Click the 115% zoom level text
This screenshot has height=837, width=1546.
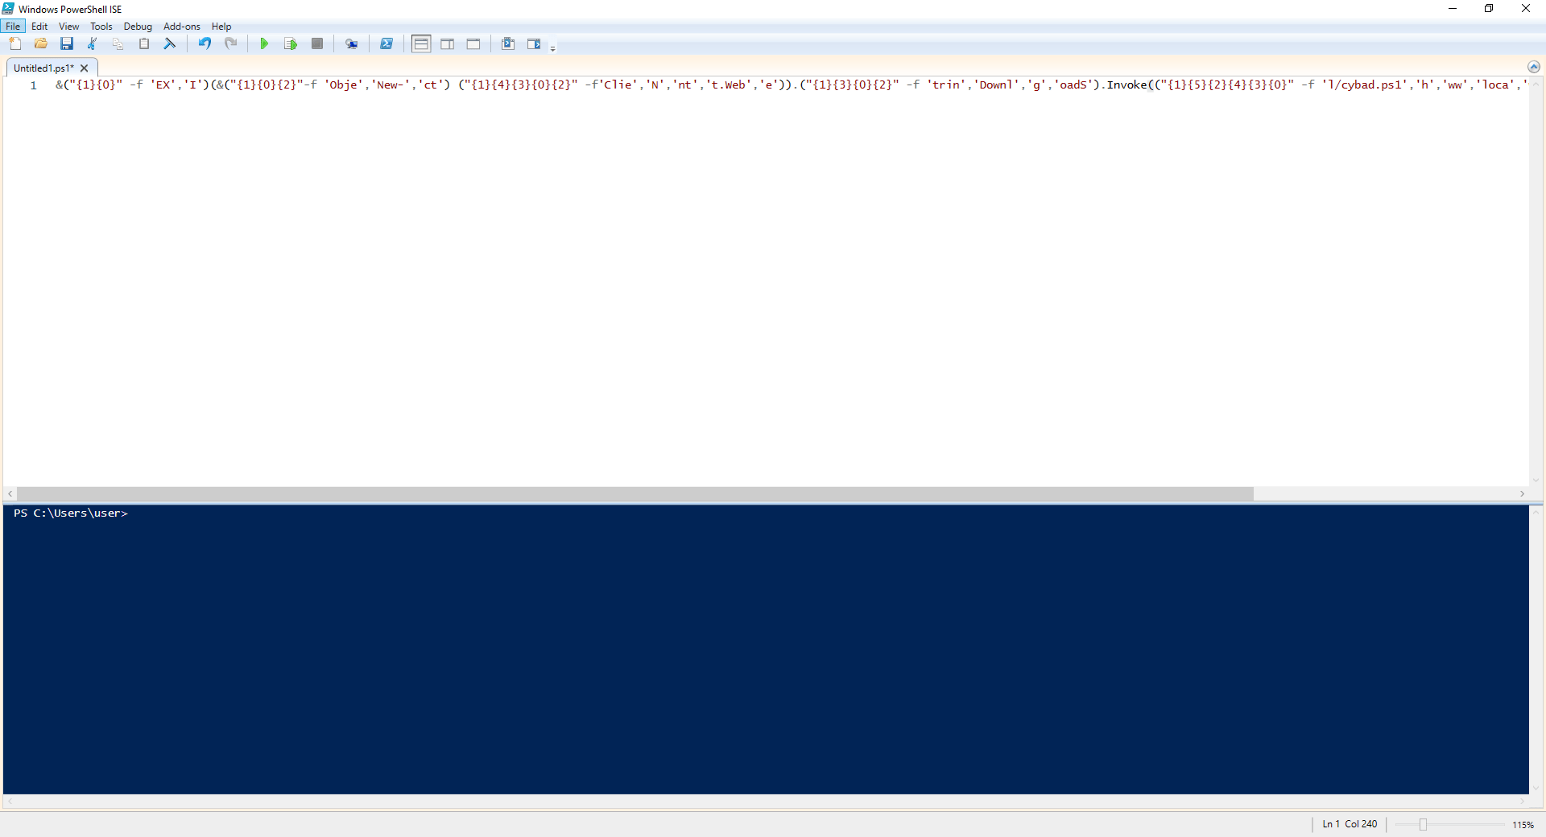pos(1523,824)
